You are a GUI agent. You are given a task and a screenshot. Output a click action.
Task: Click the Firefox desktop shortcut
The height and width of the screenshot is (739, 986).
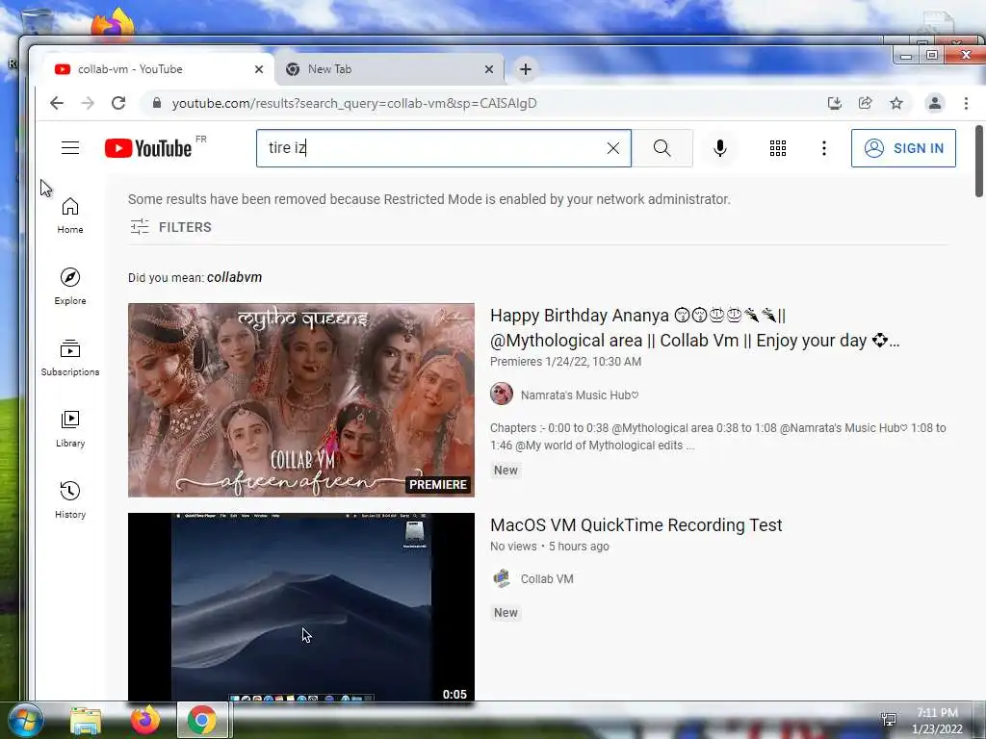(x=114, y=24)
